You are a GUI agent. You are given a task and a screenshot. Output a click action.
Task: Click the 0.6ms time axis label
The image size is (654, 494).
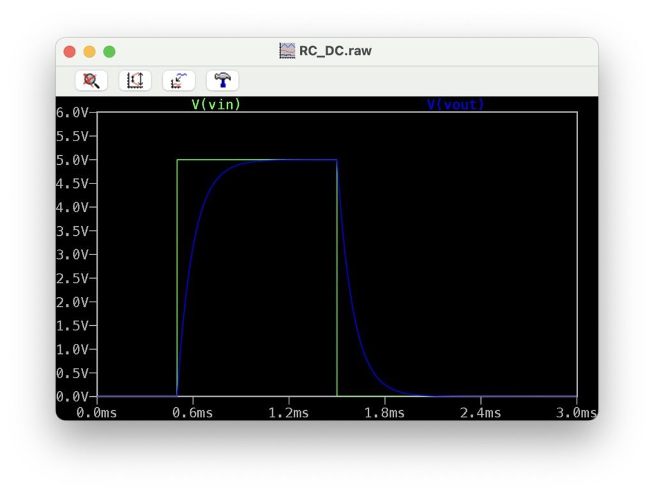pyautogui.click(x=192, y=413)
